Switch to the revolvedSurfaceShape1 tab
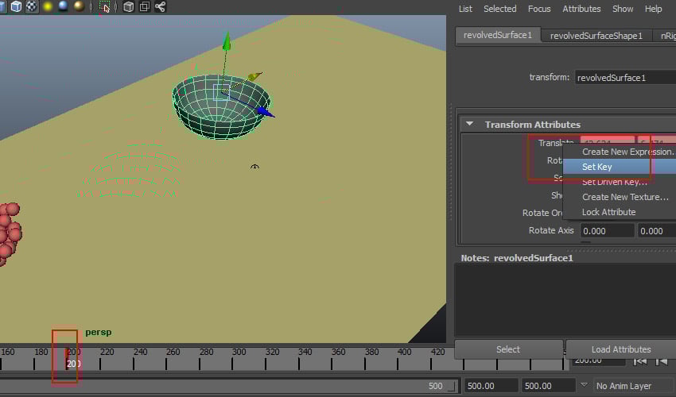This screenshot has height=397, width=676. (596, 36)
